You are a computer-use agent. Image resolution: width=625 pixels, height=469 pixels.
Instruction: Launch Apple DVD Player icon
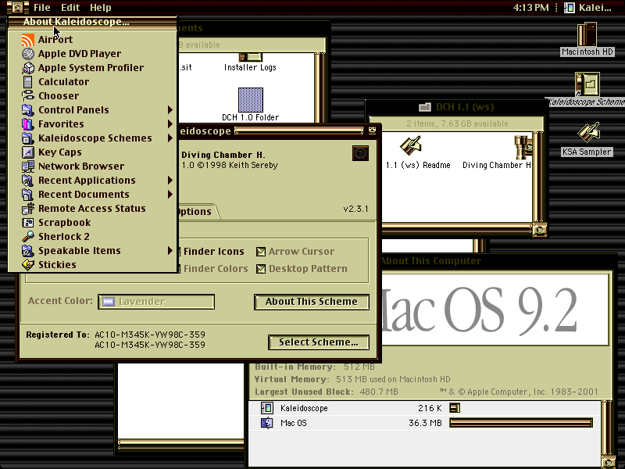(28, 53)
